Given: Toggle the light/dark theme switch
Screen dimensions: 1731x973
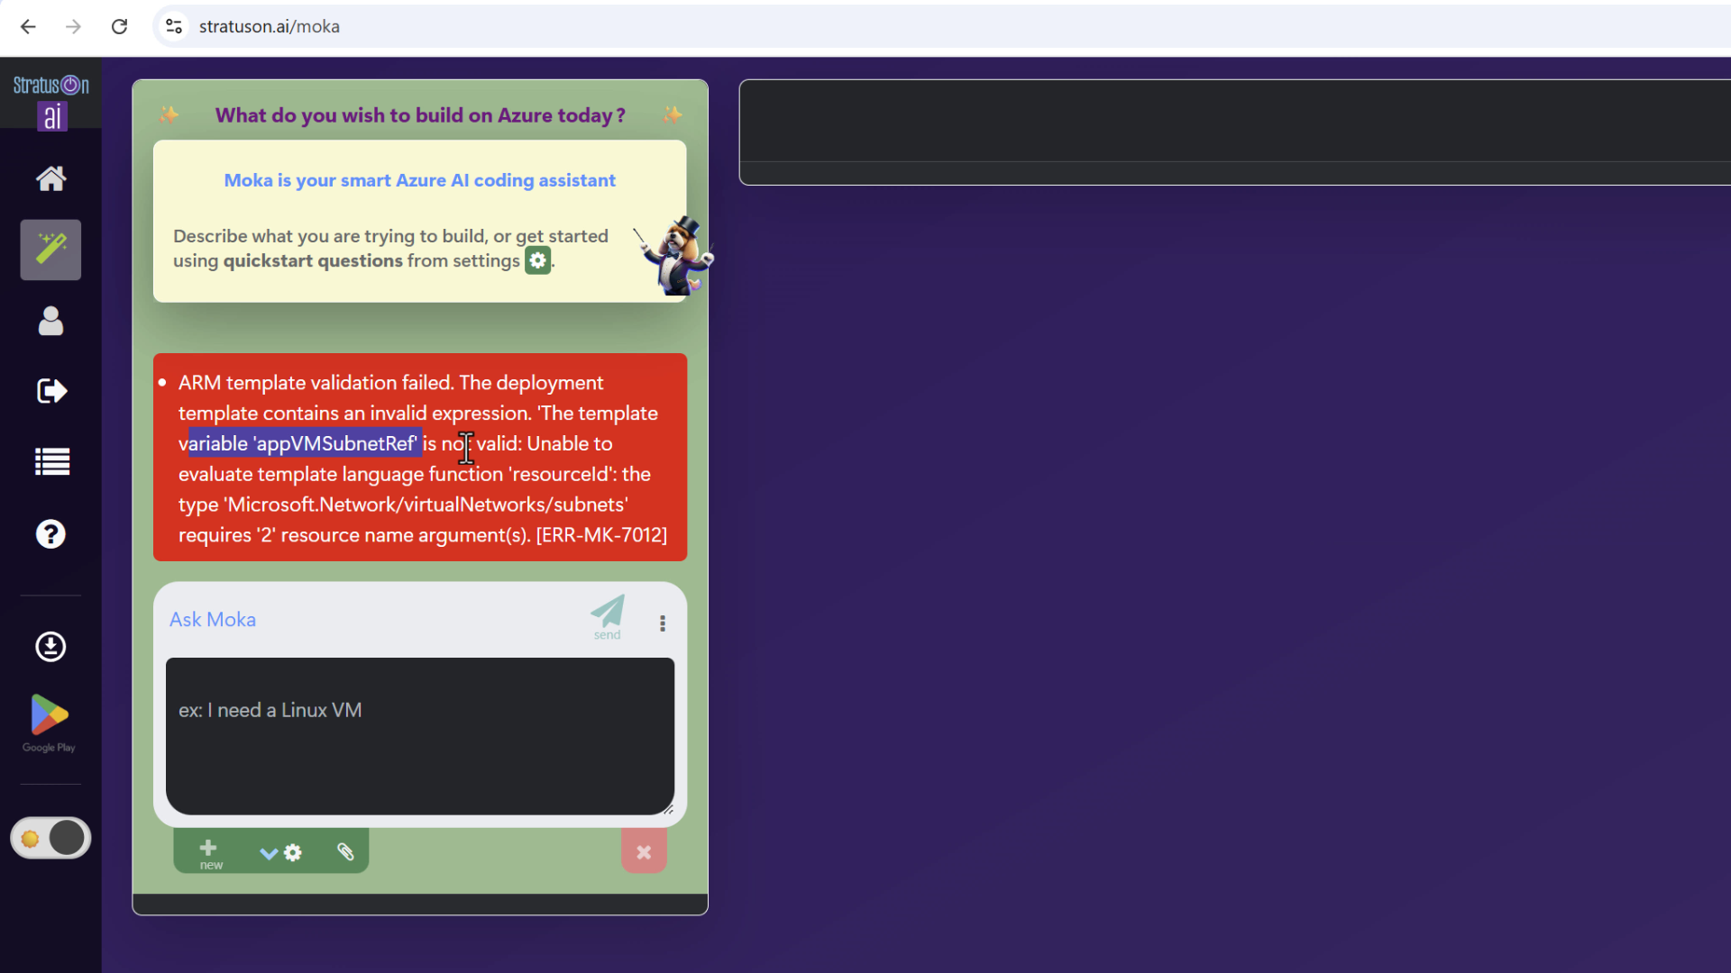Looking at the screenshot, I should [50, 838].
